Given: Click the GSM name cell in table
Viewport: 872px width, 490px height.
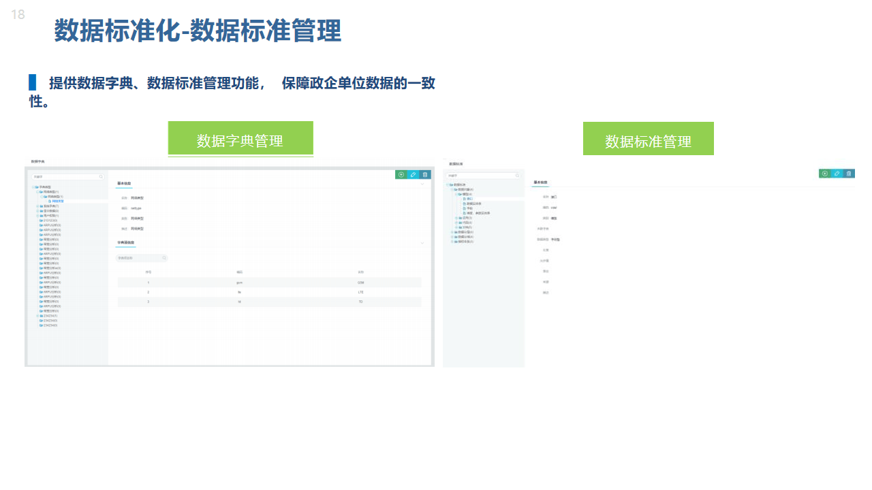Looking at the screenshot, I should [360, 282].
